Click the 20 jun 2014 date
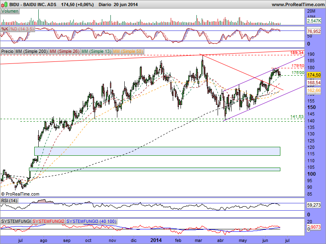The image size is (326, 244). pos(126,4)
